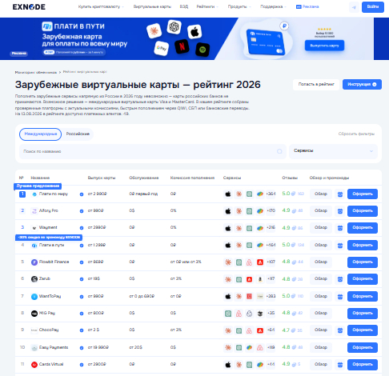Click Apple service icon in WantToPay row

point(228,296)
